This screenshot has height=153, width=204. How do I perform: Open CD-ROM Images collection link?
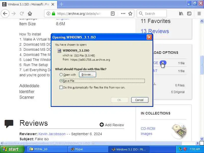[x=148, y=131]
